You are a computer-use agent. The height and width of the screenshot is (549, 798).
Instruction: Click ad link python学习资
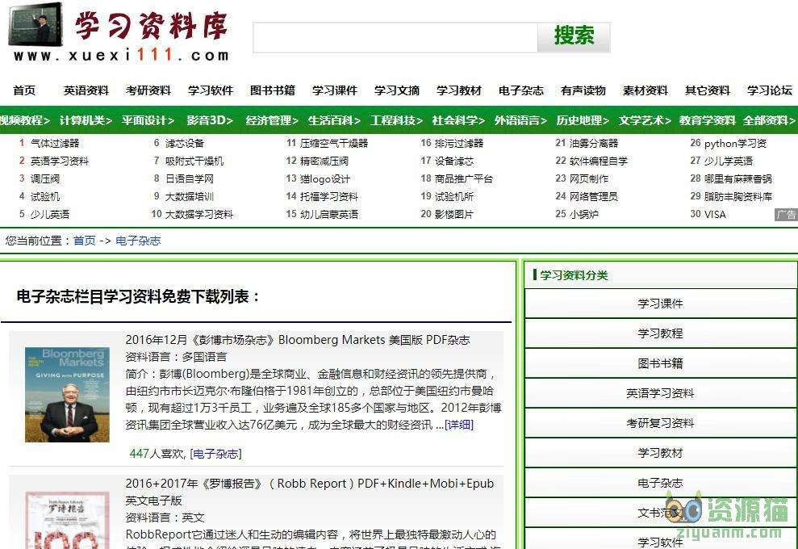click(735, 144)
